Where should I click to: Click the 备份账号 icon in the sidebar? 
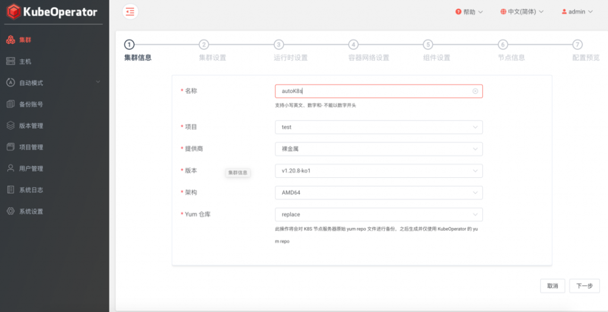11,104
